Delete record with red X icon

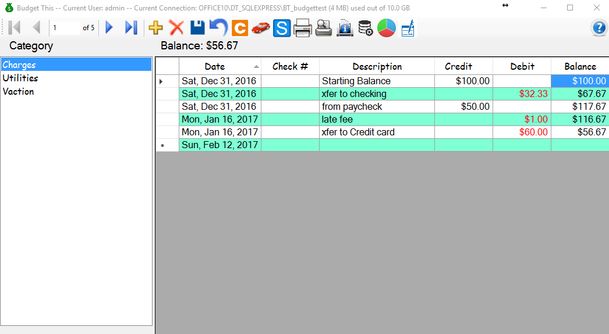point(177,28)
